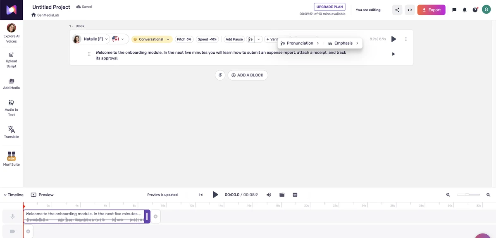The width and height of the screenshot is (496, 238).
Task: Open the comments chat icon
Action: [454, 10]
